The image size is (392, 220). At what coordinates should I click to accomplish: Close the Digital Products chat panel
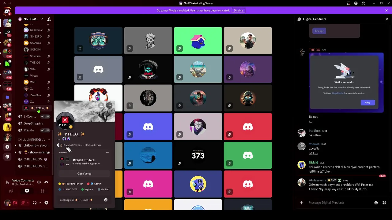(387, 19)
